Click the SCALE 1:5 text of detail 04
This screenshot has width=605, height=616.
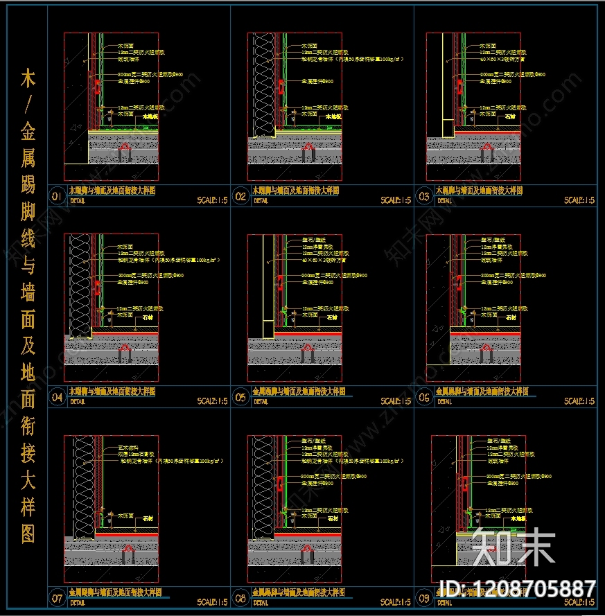tap(212, 401)
